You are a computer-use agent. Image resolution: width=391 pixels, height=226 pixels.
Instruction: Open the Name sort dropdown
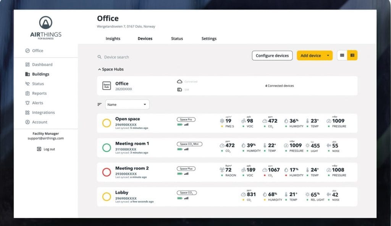pyautogui.click(x=128, y=104)
